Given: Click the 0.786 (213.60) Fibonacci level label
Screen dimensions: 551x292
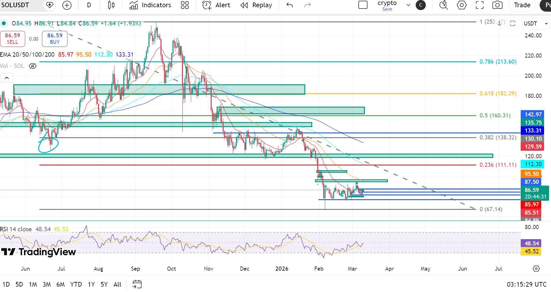Looking at the screenshot, I should pos(498,62).
